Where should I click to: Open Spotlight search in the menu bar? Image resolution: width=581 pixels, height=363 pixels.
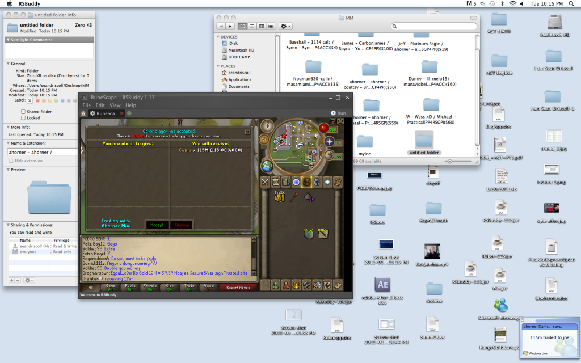pos(571,4)
